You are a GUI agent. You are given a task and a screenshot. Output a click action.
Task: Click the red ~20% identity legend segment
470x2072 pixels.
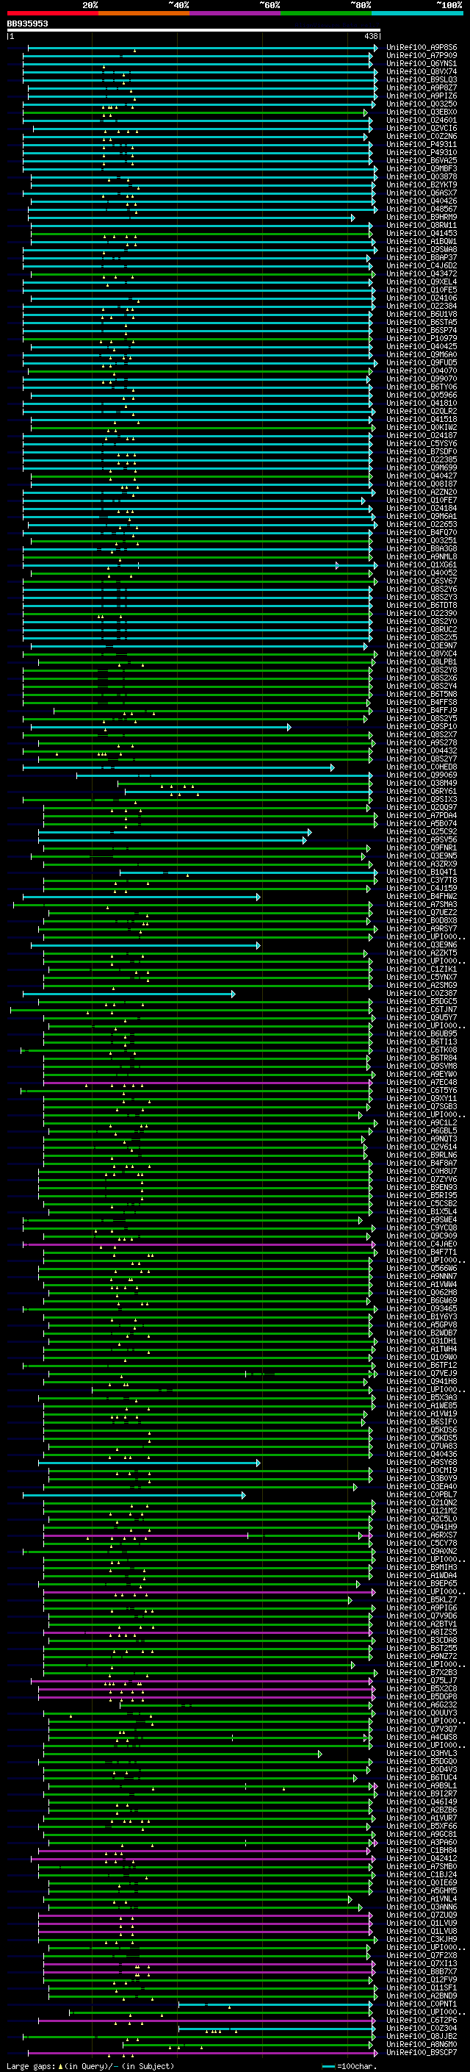(x=52, y=13)
